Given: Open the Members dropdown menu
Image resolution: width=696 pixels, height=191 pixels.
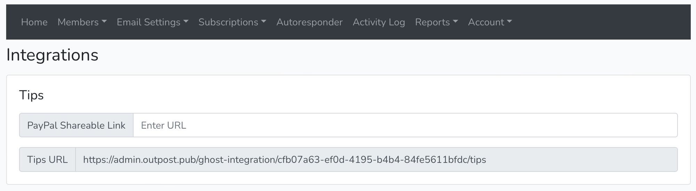Looking at the screenshot, I should [82, 22].
